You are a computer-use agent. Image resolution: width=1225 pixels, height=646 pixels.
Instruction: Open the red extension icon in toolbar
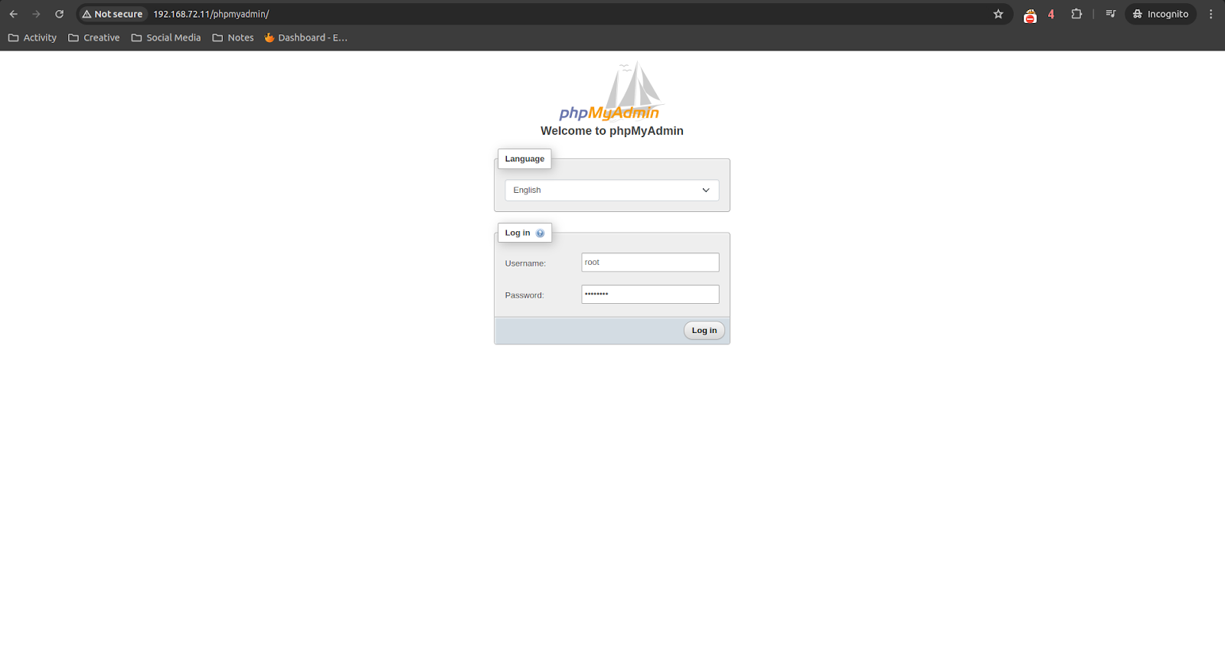pos(1031,15)
